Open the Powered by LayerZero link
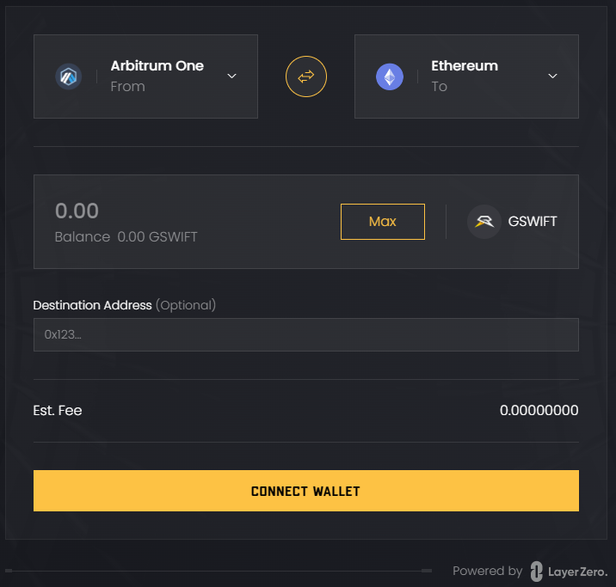 530,571
